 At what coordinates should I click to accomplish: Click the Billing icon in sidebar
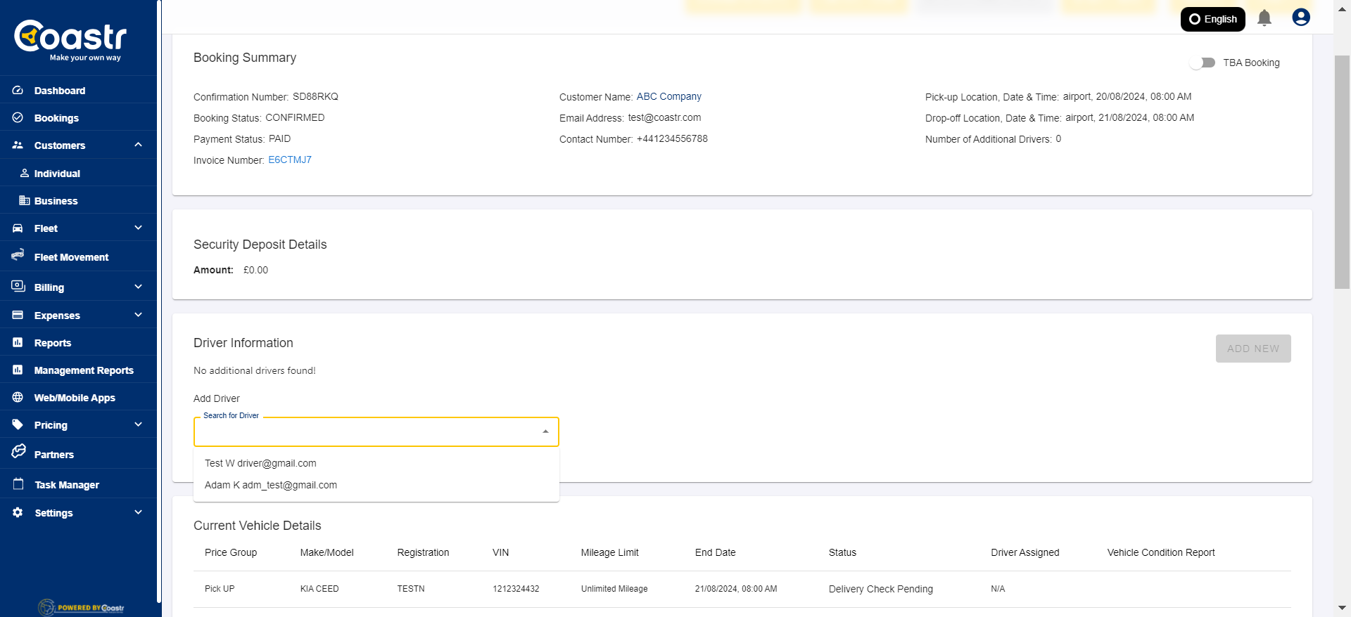(18, 286)
